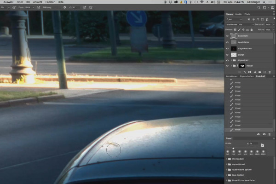Select the Wolken layer mask thumbnail
Viewport: 276px width, 184px height.
[242, 66]
